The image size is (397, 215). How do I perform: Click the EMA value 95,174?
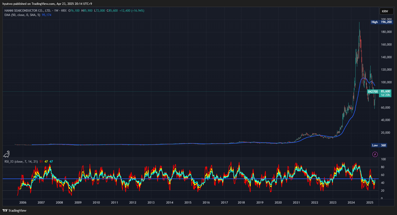click(x=47, y=15)
